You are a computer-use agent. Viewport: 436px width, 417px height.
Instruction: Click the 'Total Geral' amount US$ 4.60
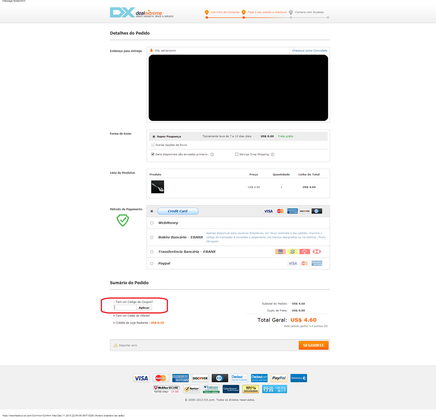click(303, 320)
